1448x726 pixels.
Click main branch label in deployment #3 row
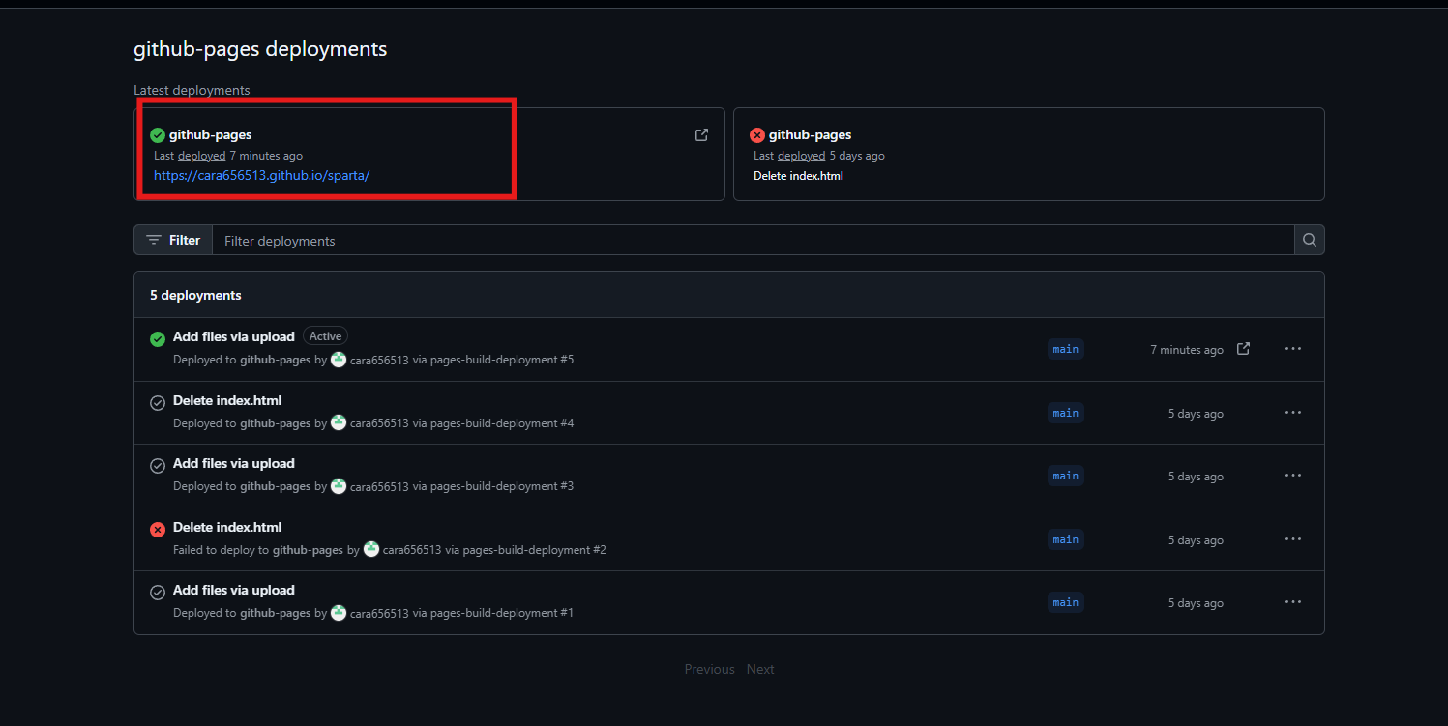point(1065,476)
